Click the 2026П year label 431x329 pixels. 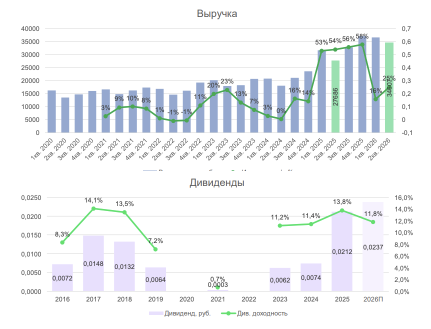[373, 299]
